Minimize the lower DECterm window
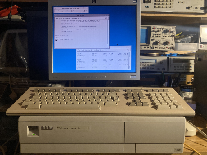The image size is (207, 155). point(128,47)
